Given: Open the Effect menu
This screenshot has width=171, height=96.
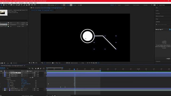Looking at the screenshot, I should tap(16, 3).
